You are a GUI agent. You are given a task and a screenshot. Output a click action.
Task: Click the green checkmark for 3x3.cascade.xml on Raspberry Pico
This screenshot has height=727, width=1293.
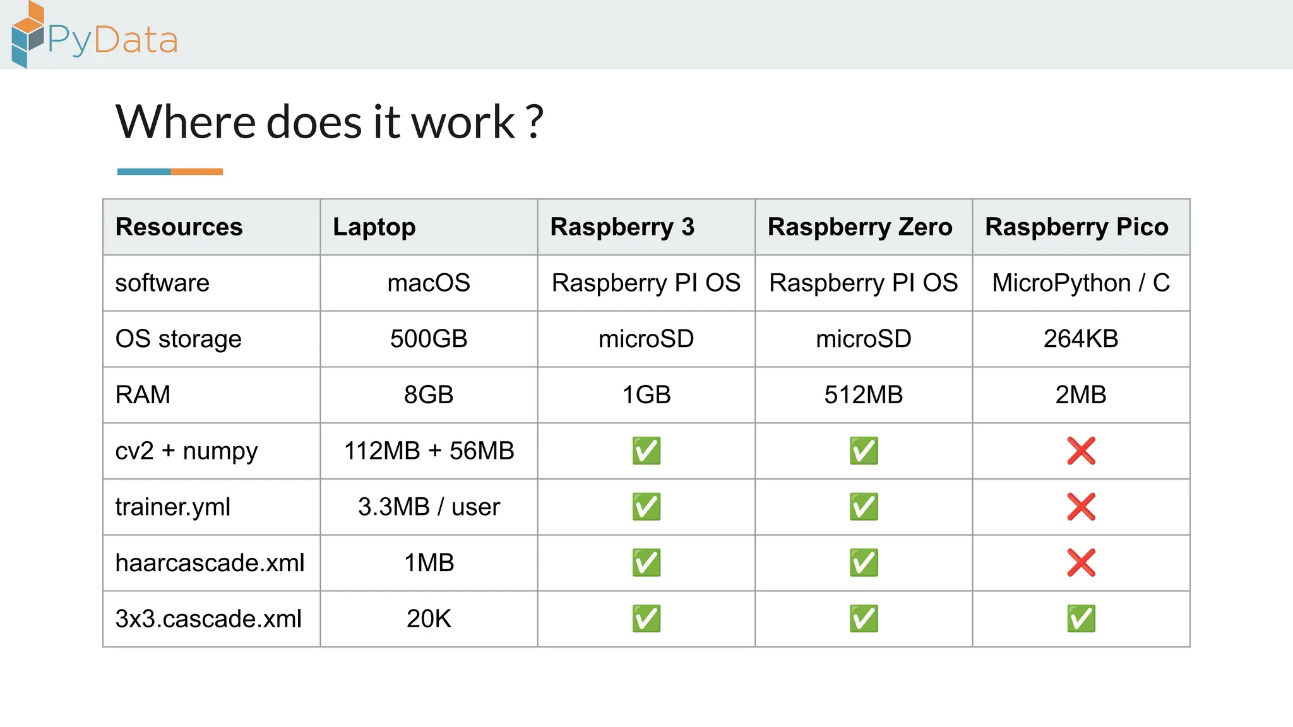[x=1081, y=618]
